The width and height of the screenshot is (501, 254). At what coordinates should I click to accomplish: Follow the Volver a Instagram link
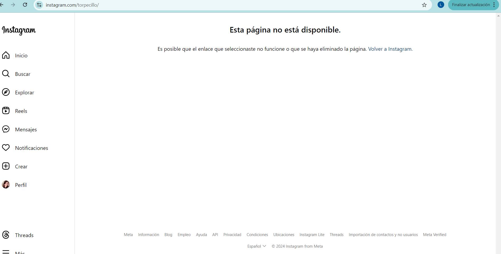point(390,49)
